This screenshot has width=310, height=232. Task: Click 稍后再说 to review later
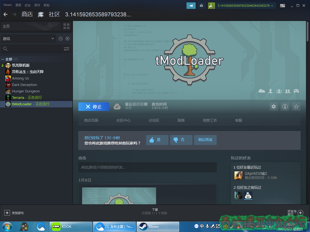tap(205, 140)
